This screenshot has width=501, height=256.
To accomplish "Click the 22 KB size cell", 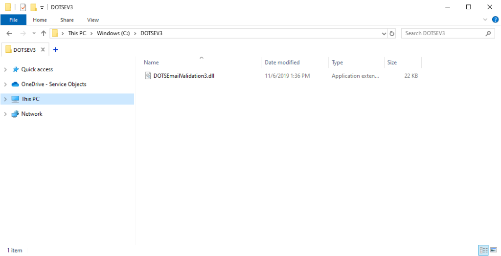I will click(411, 76).
